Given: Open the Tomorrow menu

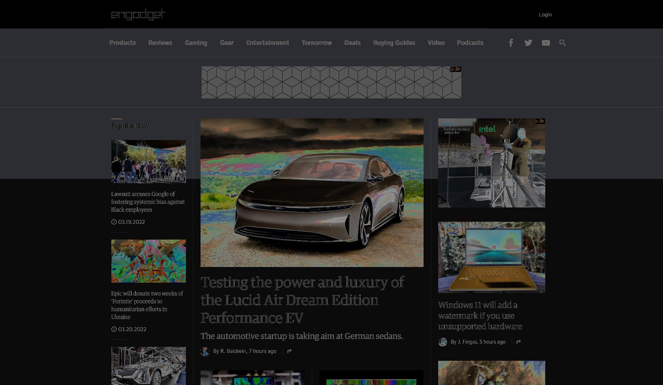Looking at the screenshot, I should tap(317, 43).
